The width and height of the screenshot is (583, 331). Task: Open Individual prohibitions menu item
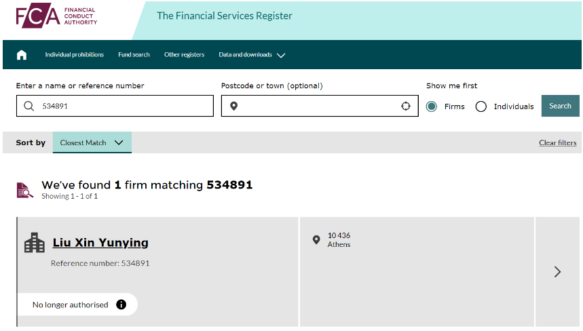coord(75,55)
